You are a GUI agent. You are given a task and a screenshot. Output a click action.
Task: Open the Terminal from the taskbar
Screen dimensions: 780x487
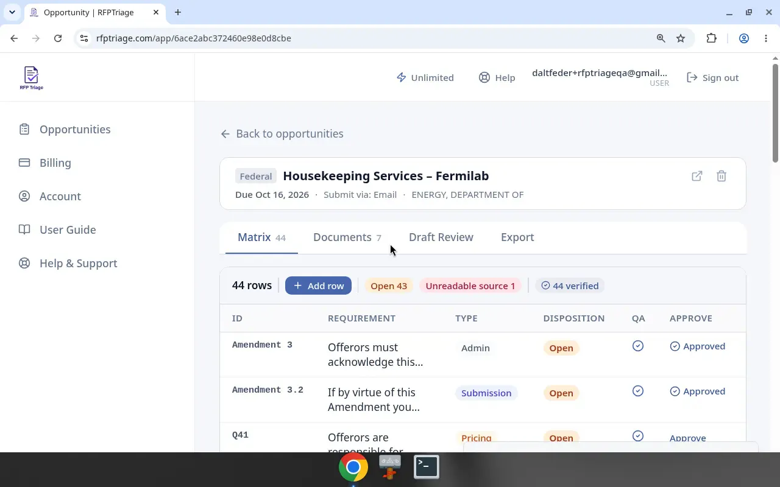tap(427, 467)
